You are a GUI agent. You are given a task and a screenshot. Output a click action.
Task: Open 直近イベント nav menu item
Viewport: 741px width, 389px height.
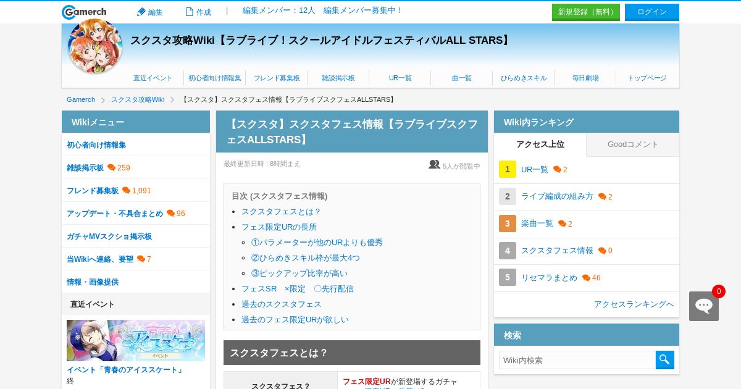(x=153, y=78)
